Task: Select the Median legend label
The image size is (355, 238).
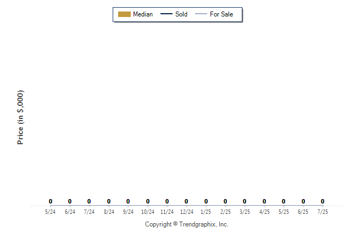Action: pos(143,14)
